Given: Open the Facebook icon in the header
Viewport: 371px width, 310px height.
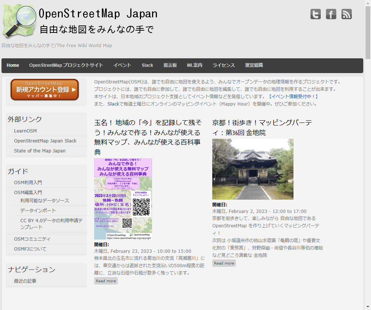Looking at the screenshot, I should pos(331,14).
